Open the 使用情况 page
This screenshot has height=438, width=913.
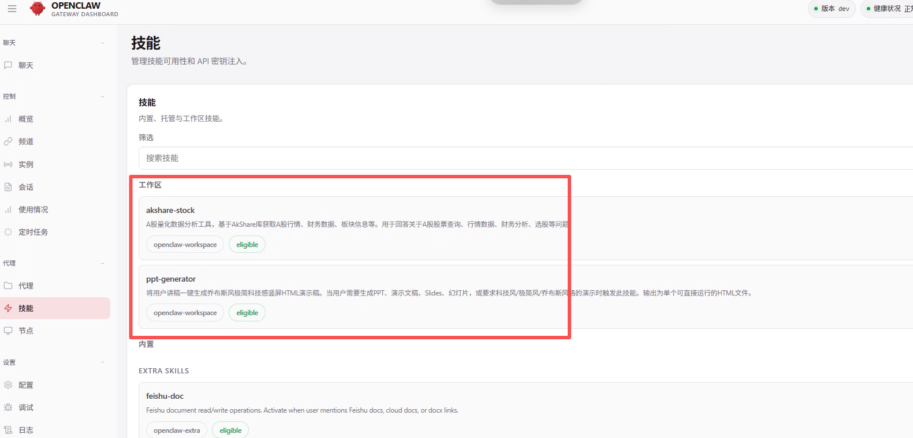coord(55,209)
